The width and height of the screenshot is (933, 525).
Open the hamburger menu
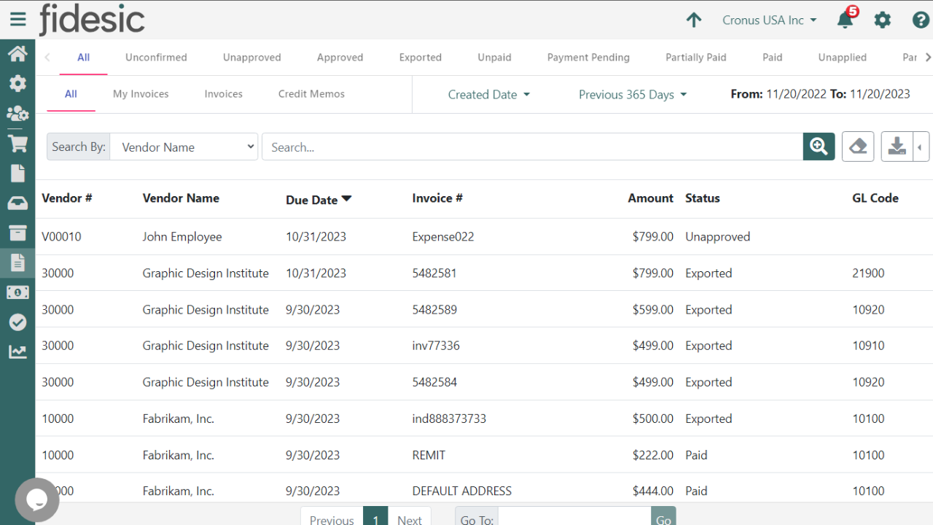click(17, 20)
